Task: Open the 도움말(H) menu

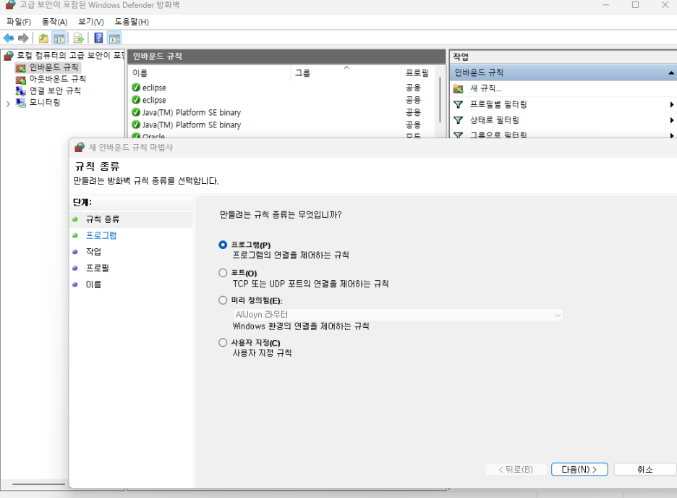Action: click(132, 22)
